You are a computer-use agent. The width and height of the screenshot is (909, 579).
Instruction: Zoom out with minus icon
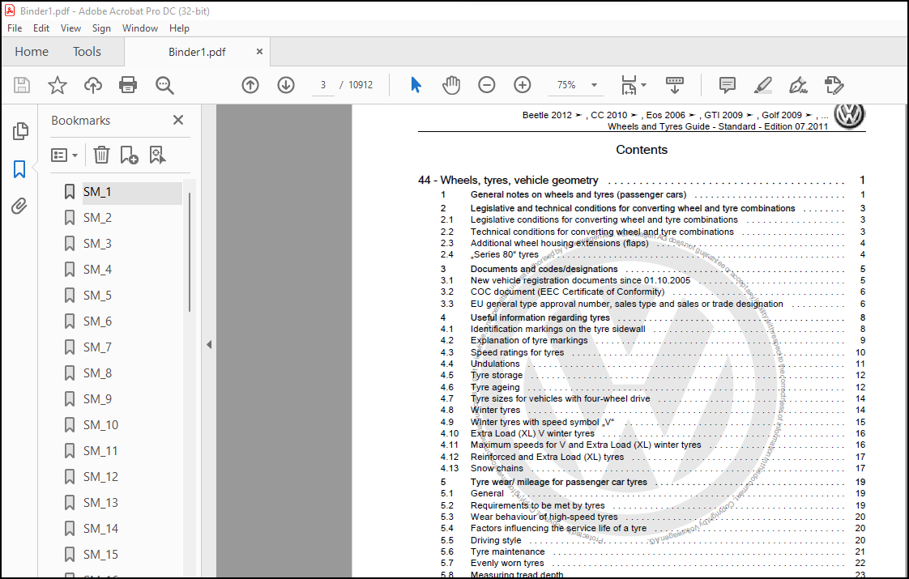(x=487, y=85)
